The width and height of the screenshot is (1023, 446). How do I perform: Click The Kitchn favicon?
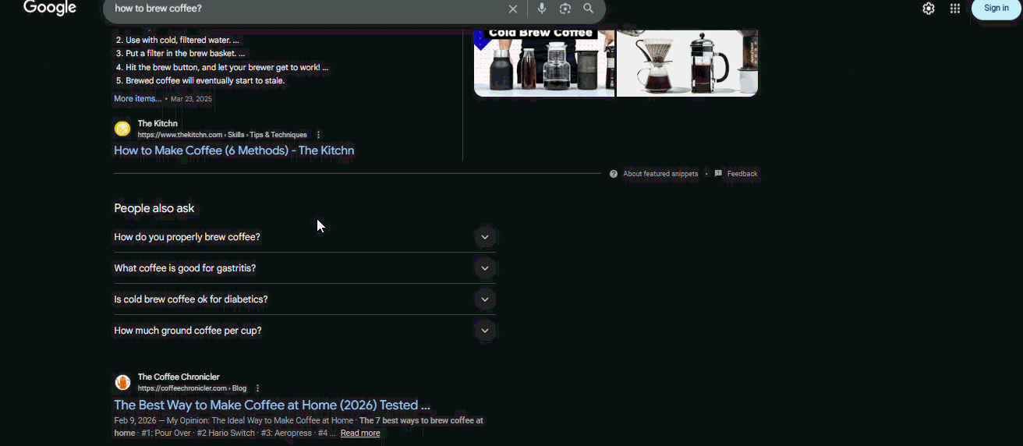coord(122,129)
